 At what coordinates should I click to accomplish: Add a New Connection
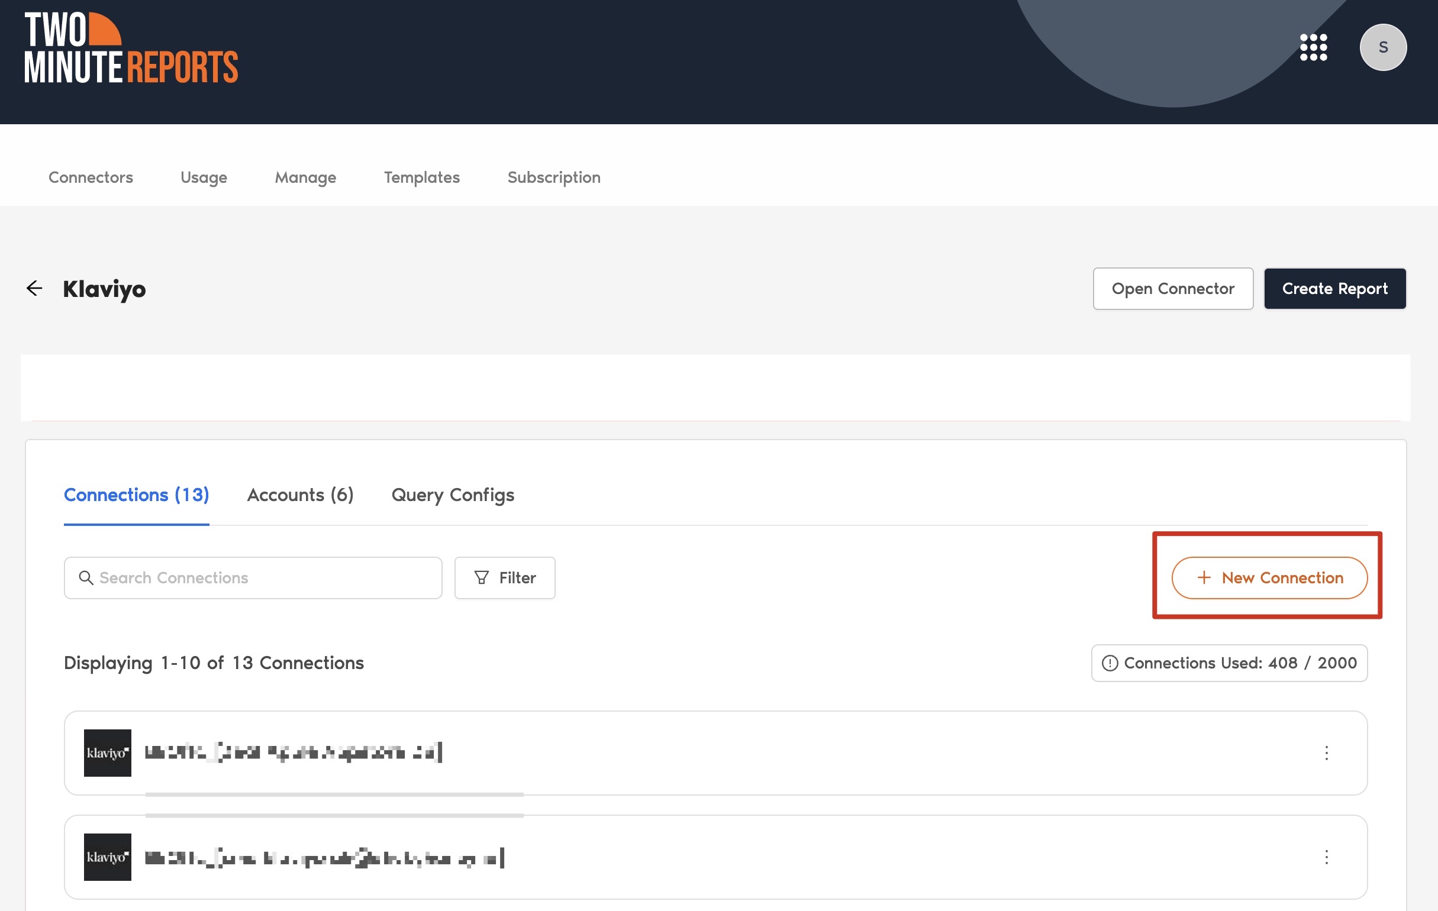tap(1269, 578)
